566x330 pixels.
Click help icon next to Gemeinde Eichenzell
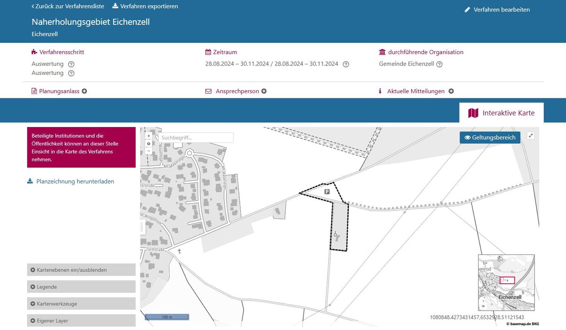(439, 64)
